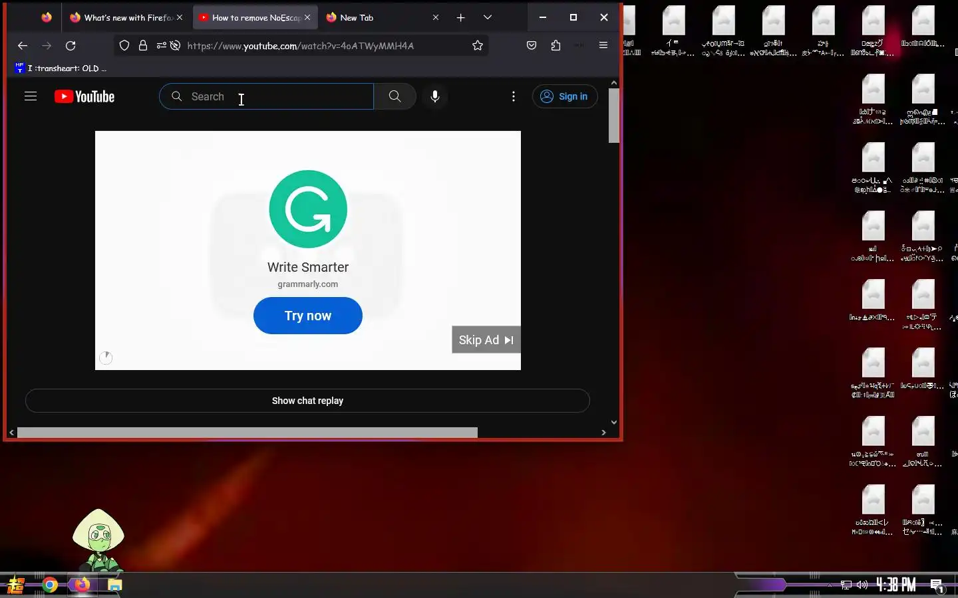Screen dimensions: 958x598
Task: Click the YouTube search magnifier button
Action: pyautogui.click(x=395, y=96)
